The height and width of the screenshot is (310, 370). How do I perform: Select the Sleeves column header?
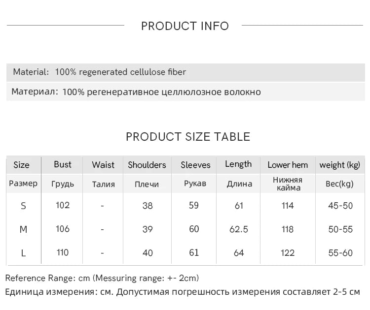click(195, 165)
